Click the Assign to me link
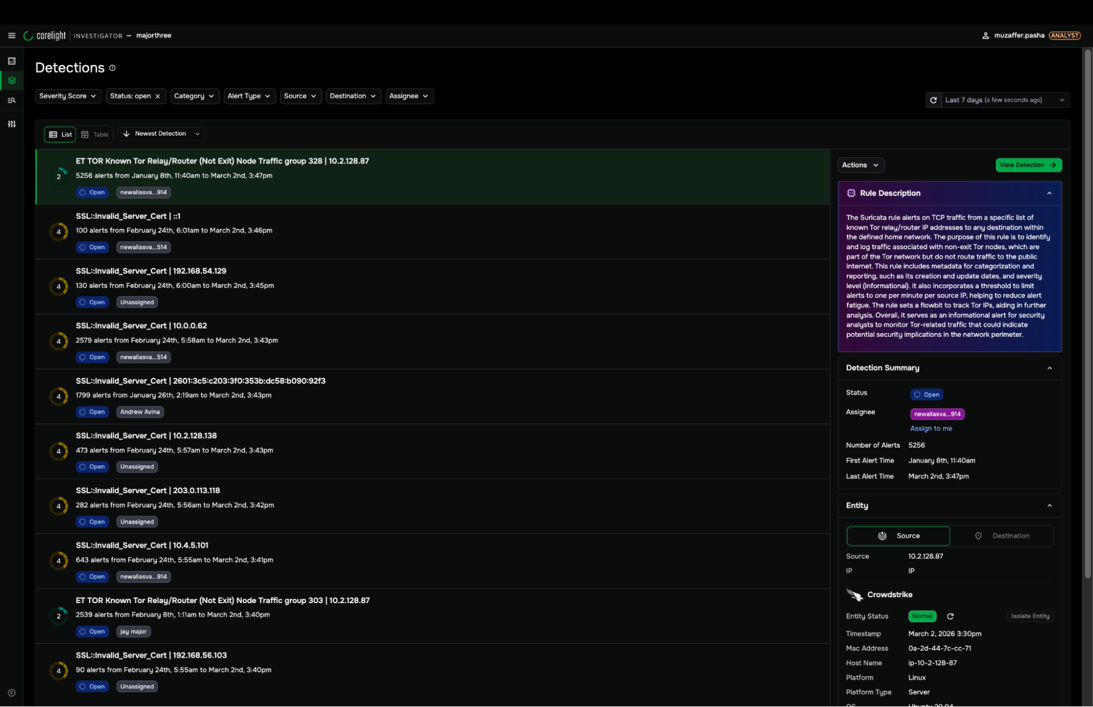This screenshot has width=1093, height=707. click(931, 429)
